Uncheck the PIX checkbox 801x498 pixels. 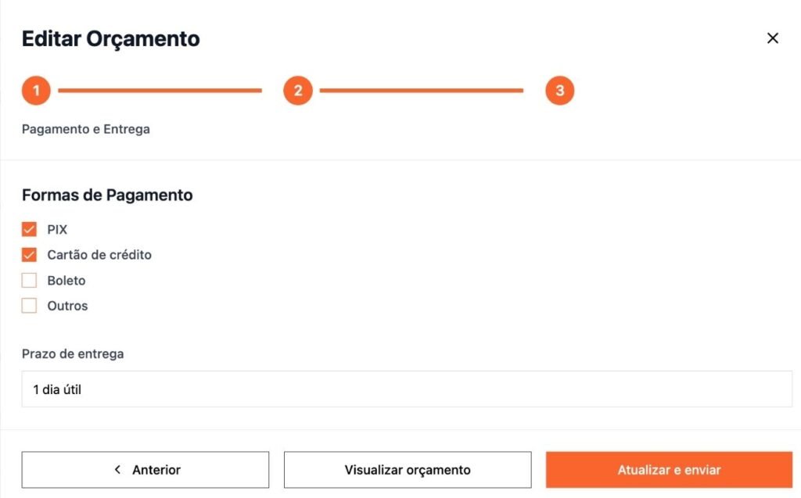(30, 229)
